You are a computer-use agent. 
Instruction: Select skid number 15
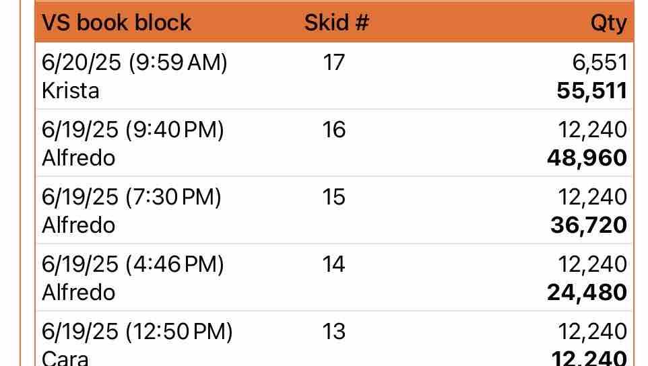(x=334, y=196)
